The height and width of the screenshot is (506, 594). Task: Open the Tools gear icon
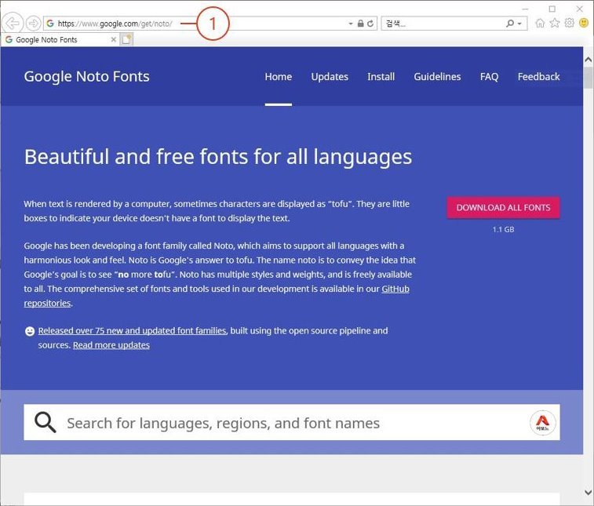pos(570,23)
